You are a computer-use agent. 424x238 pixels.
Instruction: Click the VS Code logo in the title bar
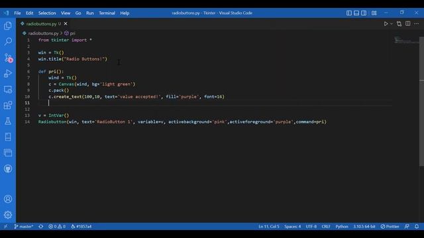6,13
